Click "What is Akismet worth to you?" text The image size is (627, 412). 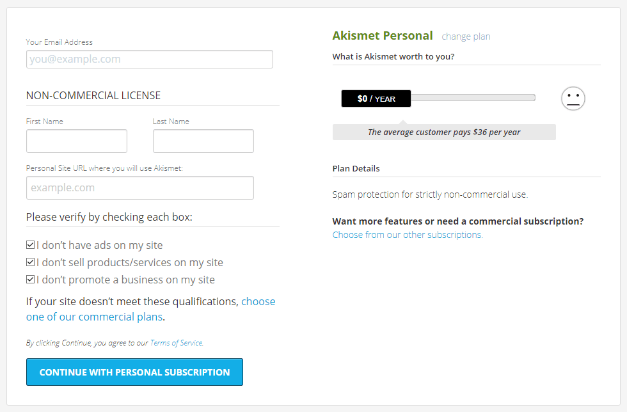click(x=393, y=57)
